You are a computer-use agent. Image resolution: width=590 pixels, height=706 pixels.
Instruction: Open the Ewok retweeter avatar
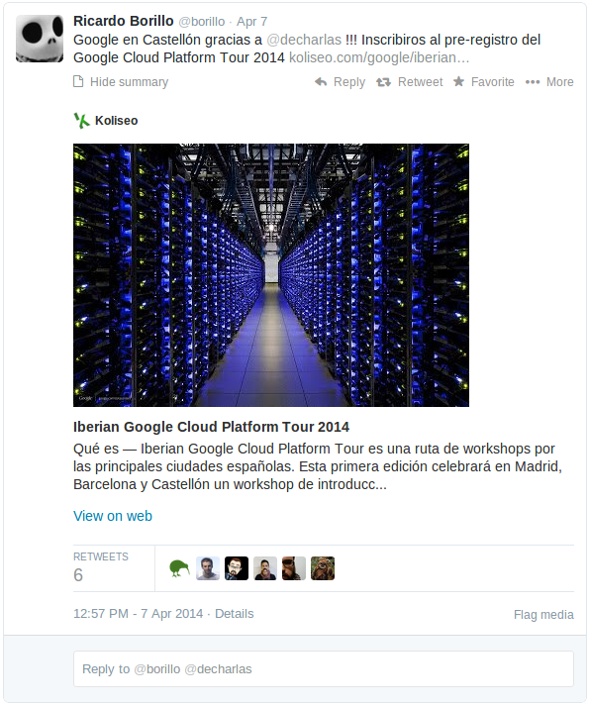coord(323,568)
